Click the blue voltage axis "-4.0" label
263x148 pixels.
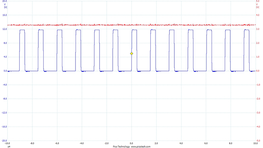click(x=5, y=85)
